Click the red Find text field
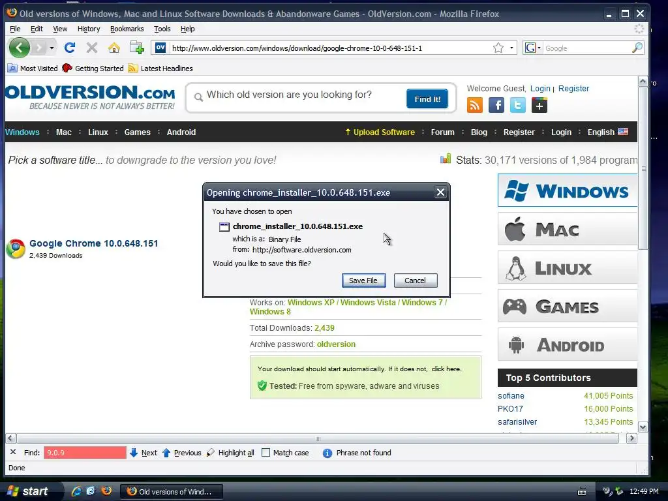 [85, 453]
